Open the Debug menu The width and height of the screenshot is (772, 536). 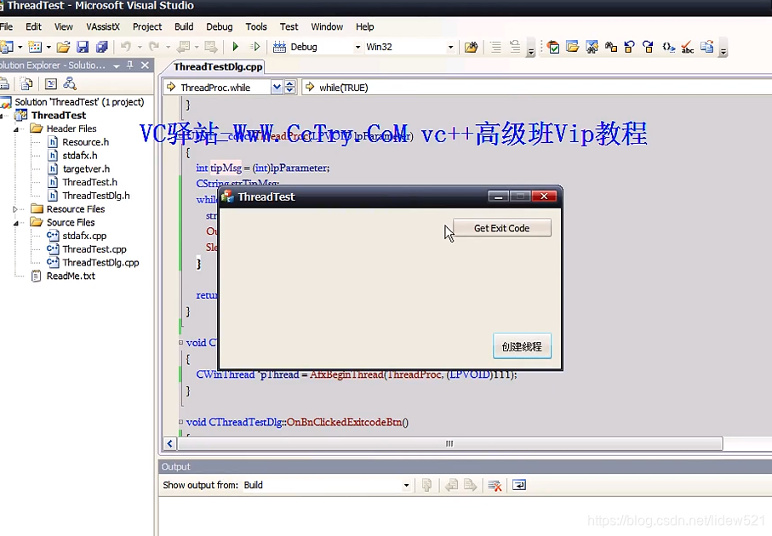tap(219, 26)
